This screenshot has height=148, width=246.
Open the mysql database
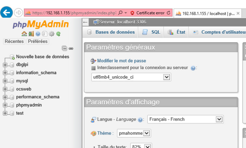coord(22,81)
